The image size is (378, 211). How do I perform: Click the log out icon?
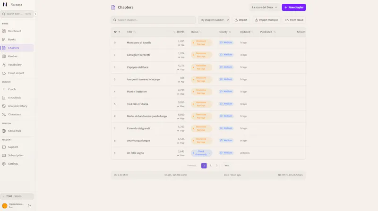[29, 206]
